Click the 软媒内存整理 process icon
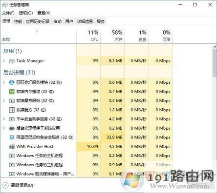Image resolution: width=217 pixels, height=193 pixels. [12, 92]
